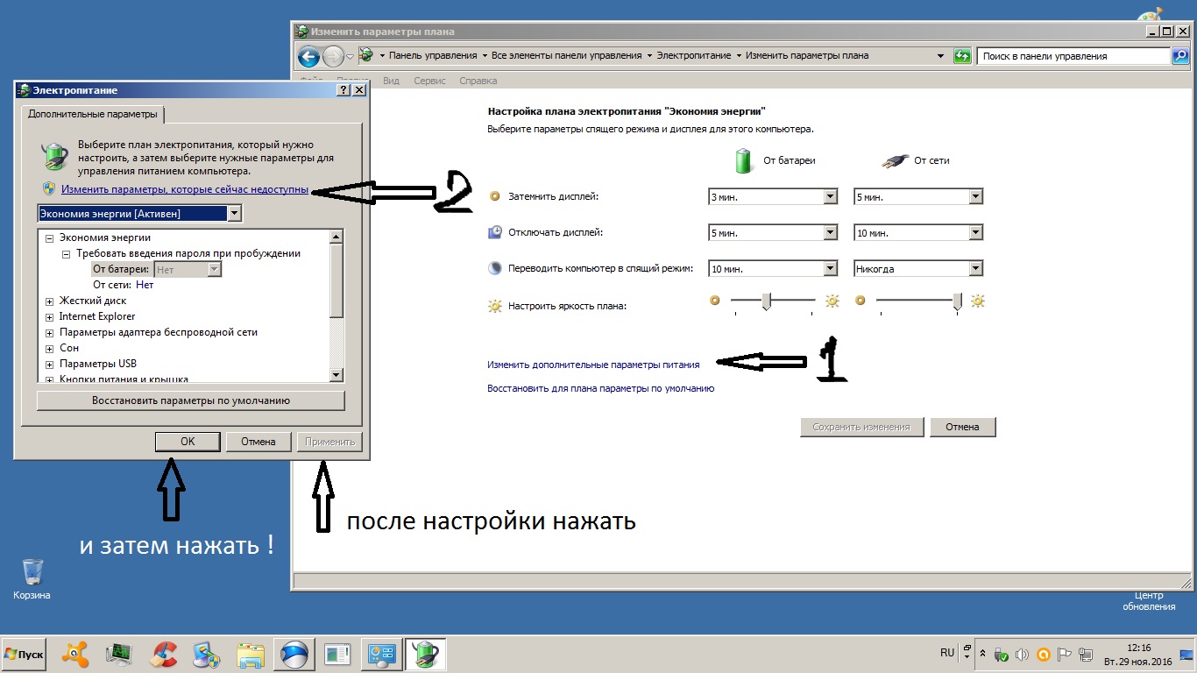Collapse the 'Экономия энергии' tree node
The width and height of the screenshot is (1197, 673).
click(x=50, y=237)
